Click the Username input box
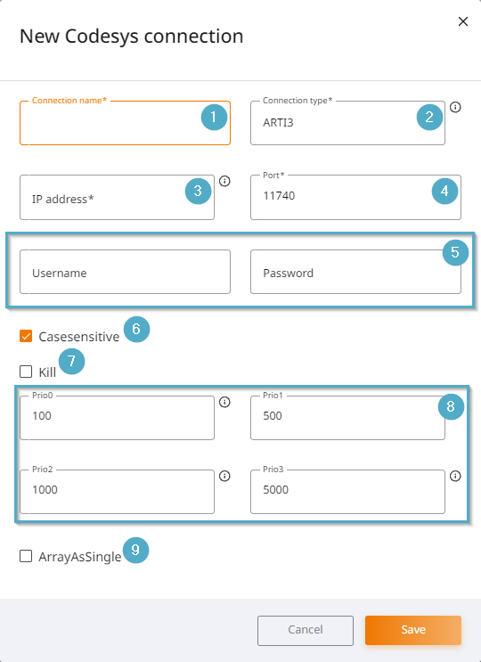The width and height of the screenshot is (481, 662). click(125, 272)
